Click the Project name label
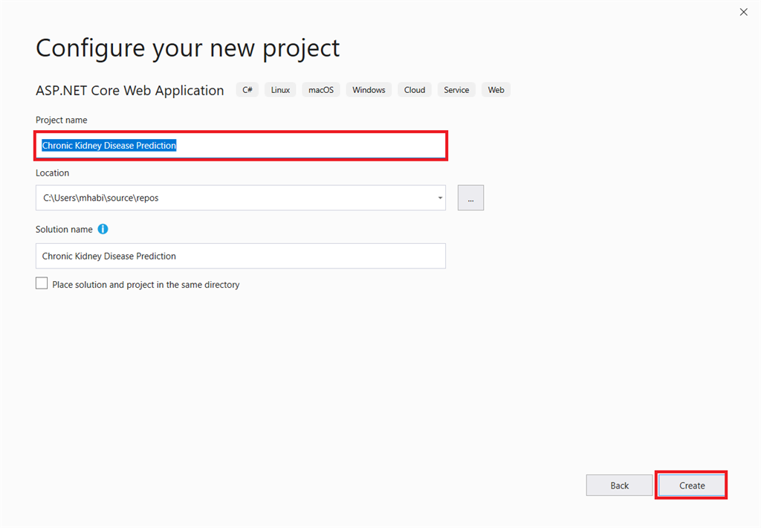761x528 pixels. pos(61,120)
